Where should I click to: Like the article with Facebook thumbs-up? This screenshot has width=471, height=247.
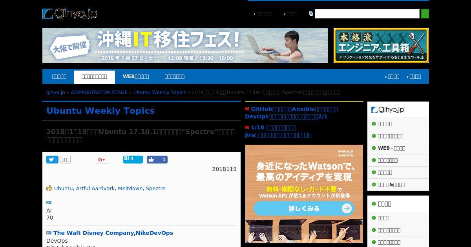[x=157, y=160]
